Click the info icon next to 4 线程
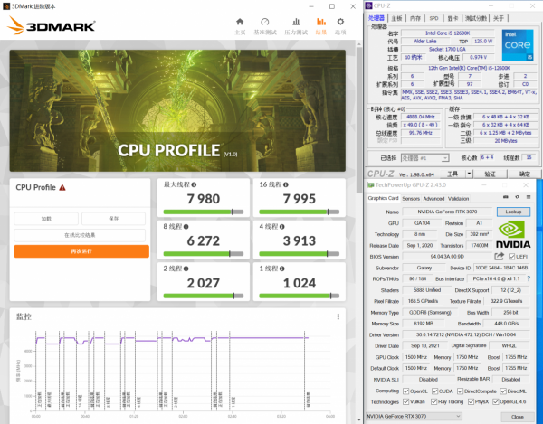Image resolution: width=543 pixels, height=424 pixels. click(281, 227)
